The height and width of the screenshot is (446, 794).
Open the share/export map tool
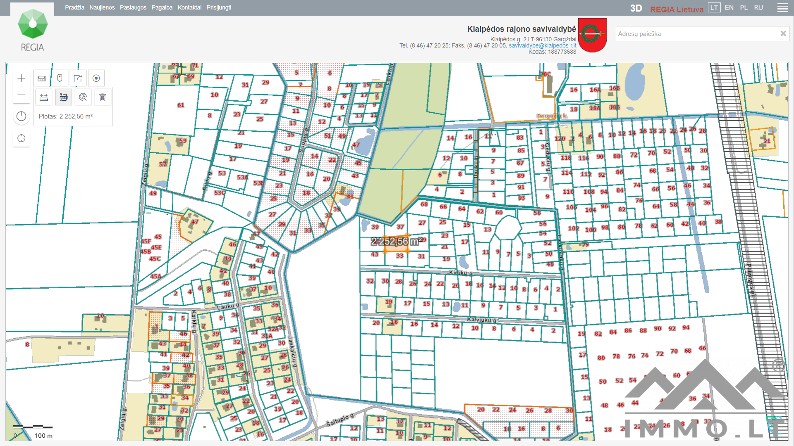78,78
